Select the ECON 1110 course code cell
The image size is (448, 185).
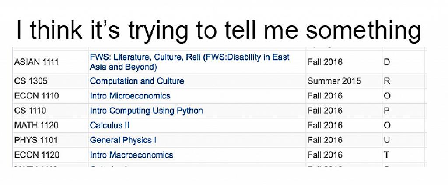pyautogui.click(x=36, y=96)
